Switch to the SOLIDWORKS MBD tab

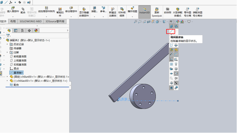click(x=30, y=22)
